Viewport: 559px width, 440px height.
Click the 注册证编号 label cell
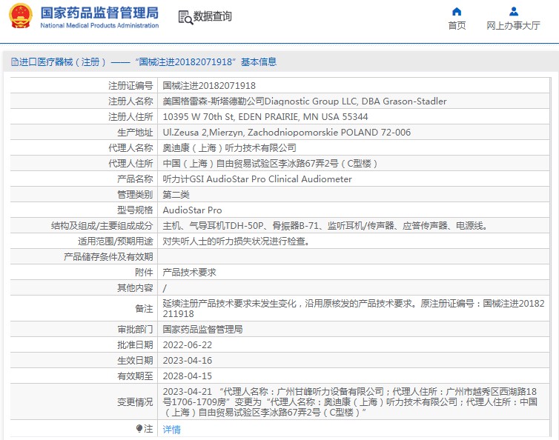(x=130, y=85)
